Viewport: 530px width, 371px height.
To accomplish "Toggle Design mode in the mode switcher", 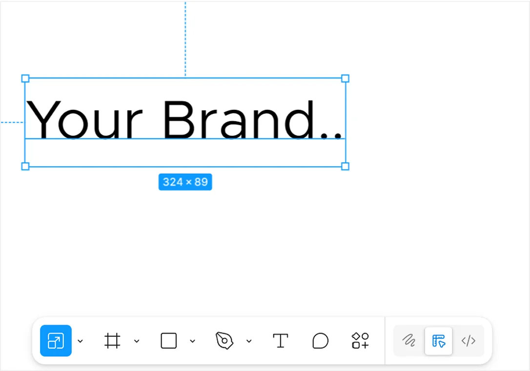I will 438,341.
